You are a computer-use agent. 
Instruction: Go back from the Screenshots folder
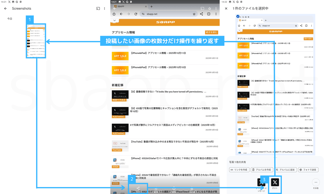tap(5, 8)
